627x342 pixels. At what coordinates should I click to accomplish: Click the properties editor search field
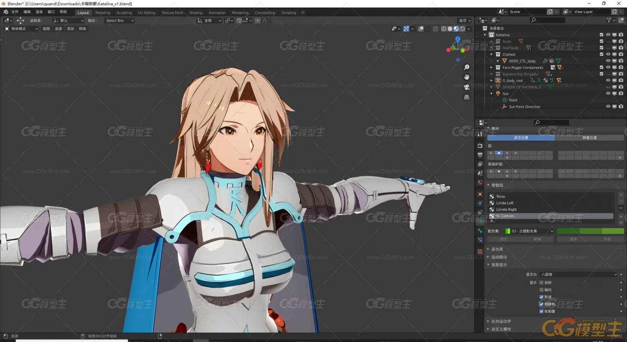552,122
